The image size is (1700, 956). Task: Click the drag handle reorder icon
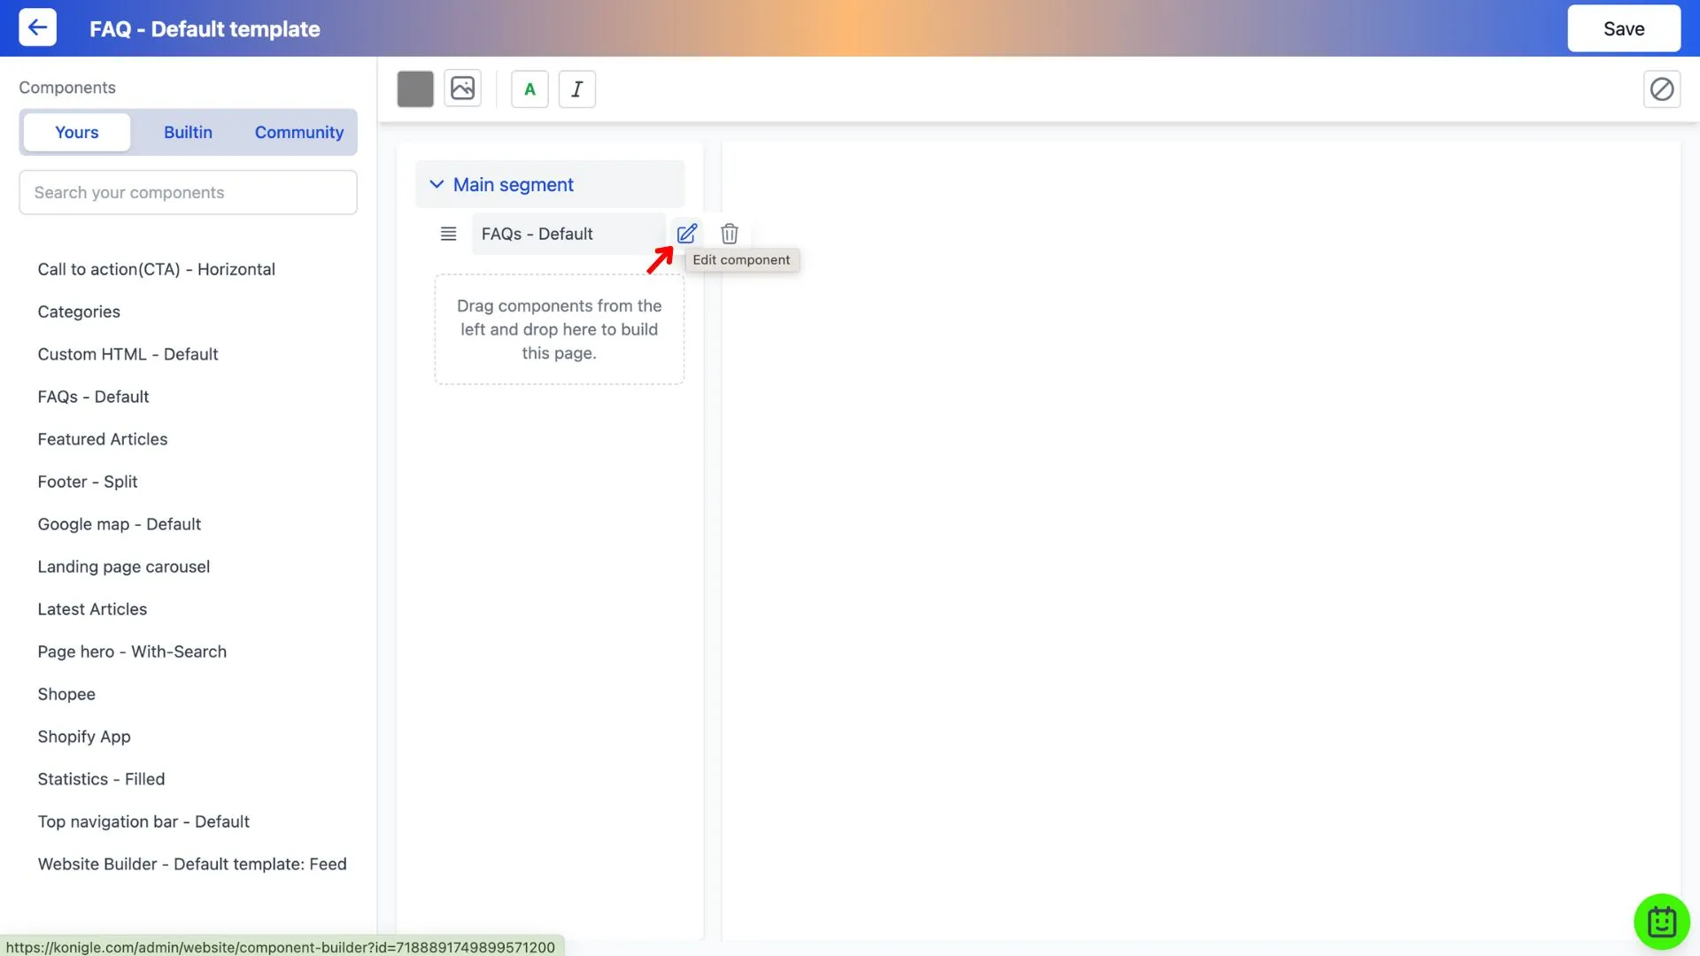(x=448, y=234)
